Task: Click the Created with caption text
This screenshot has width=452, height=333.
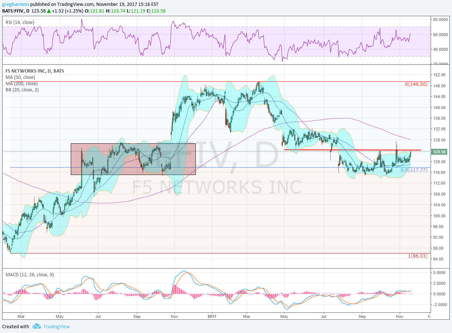Action: (x=15, y=326)
